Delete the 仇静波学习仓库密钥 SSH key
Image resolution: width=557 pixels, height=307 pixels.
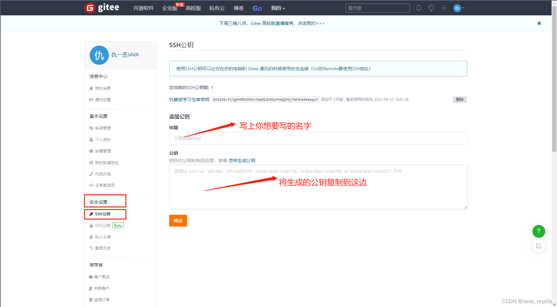(460, 100)
